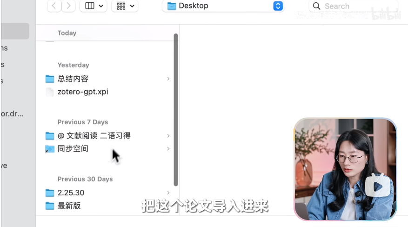Viewport: 408px width, 227px height.
Task: Click the 同步空间 alias folder icon
Action: click(x=50, y=149)
